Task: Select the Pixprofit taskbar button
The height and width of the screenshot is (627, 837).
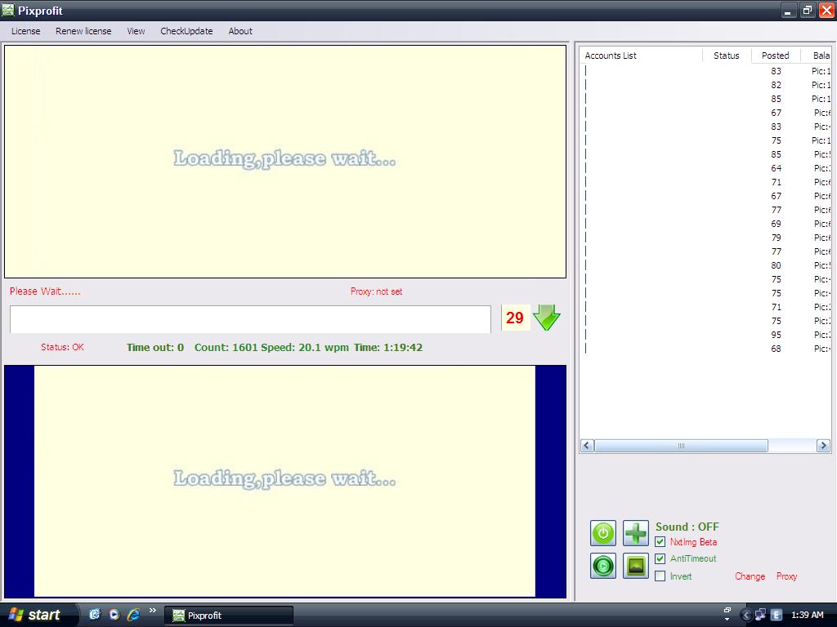Action: [x=229, y=616]
